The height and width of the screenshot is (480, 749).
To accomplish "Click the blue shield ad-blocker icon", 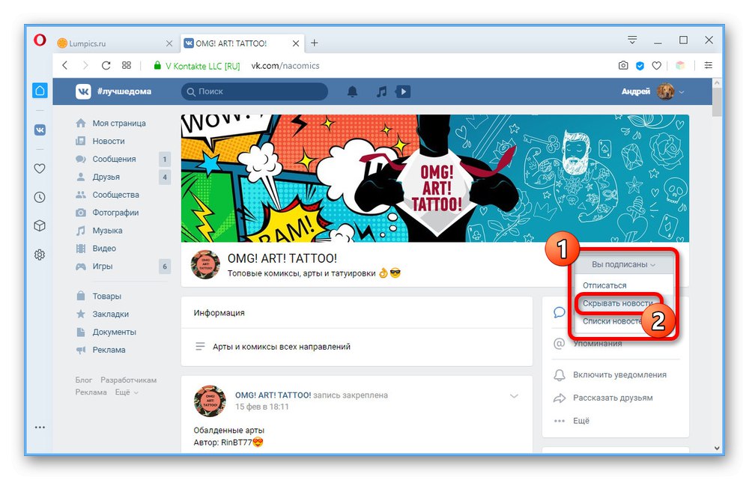I will (640, 66).
